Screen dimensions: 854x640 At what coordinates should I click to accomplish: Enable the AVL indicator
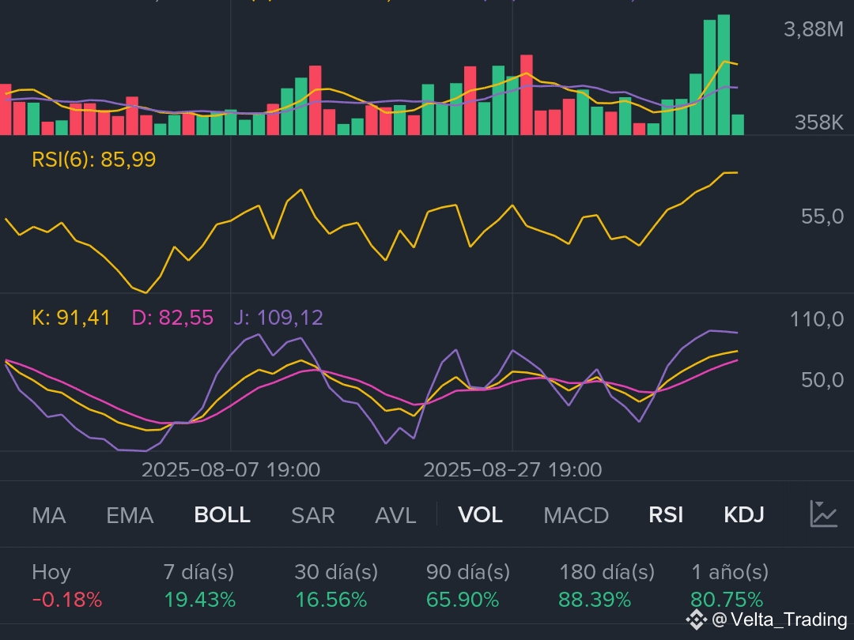pos(395,515)
